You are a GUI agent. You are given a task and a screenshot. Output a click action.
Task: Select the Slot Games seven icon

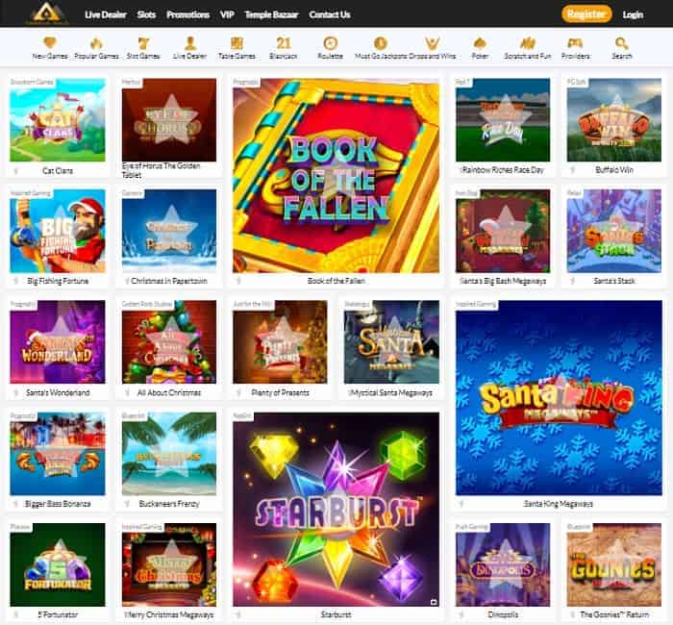tap(143, 43)
